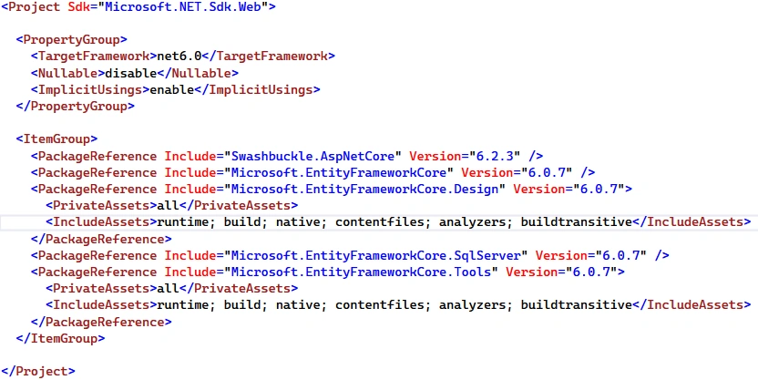Click the PrivateAssets all value under Design

pyautogui.click(x=169, y=205)
